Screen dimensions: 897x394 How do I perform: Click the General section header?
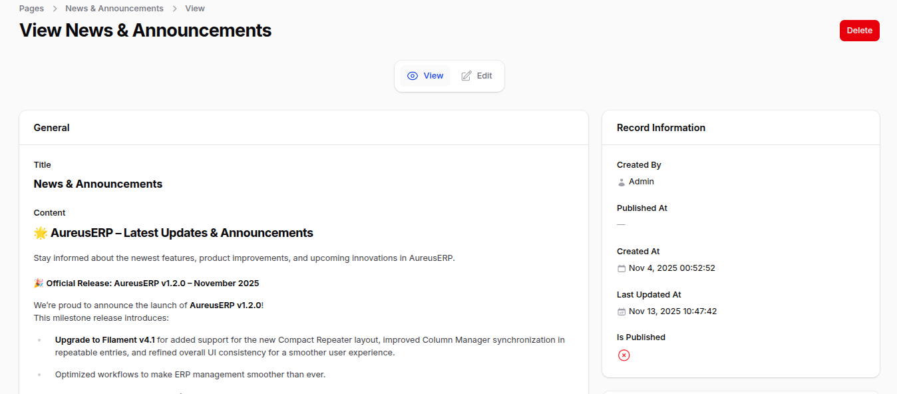51,127
